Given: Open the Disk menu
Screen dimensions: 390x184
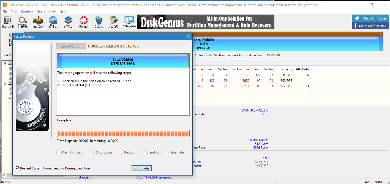Looking at the screenshot, I should [x=14, y=12].
